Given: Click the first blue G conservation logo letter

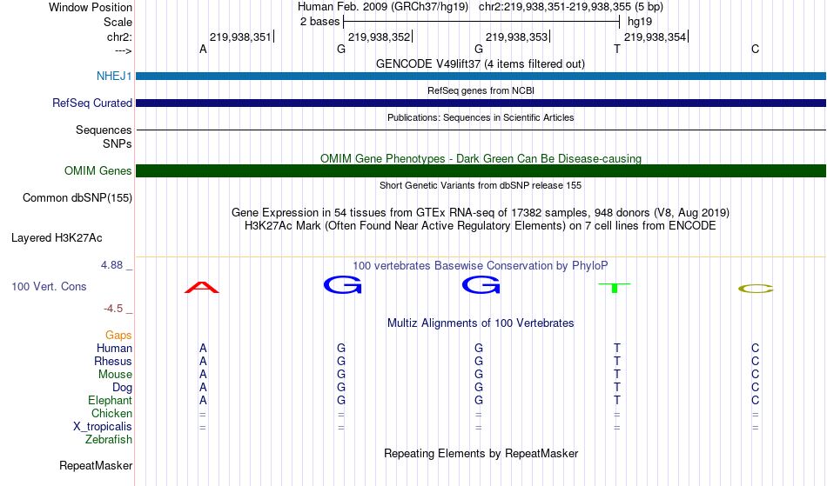Looking at the screenshot, I should (x=343, y=285).
